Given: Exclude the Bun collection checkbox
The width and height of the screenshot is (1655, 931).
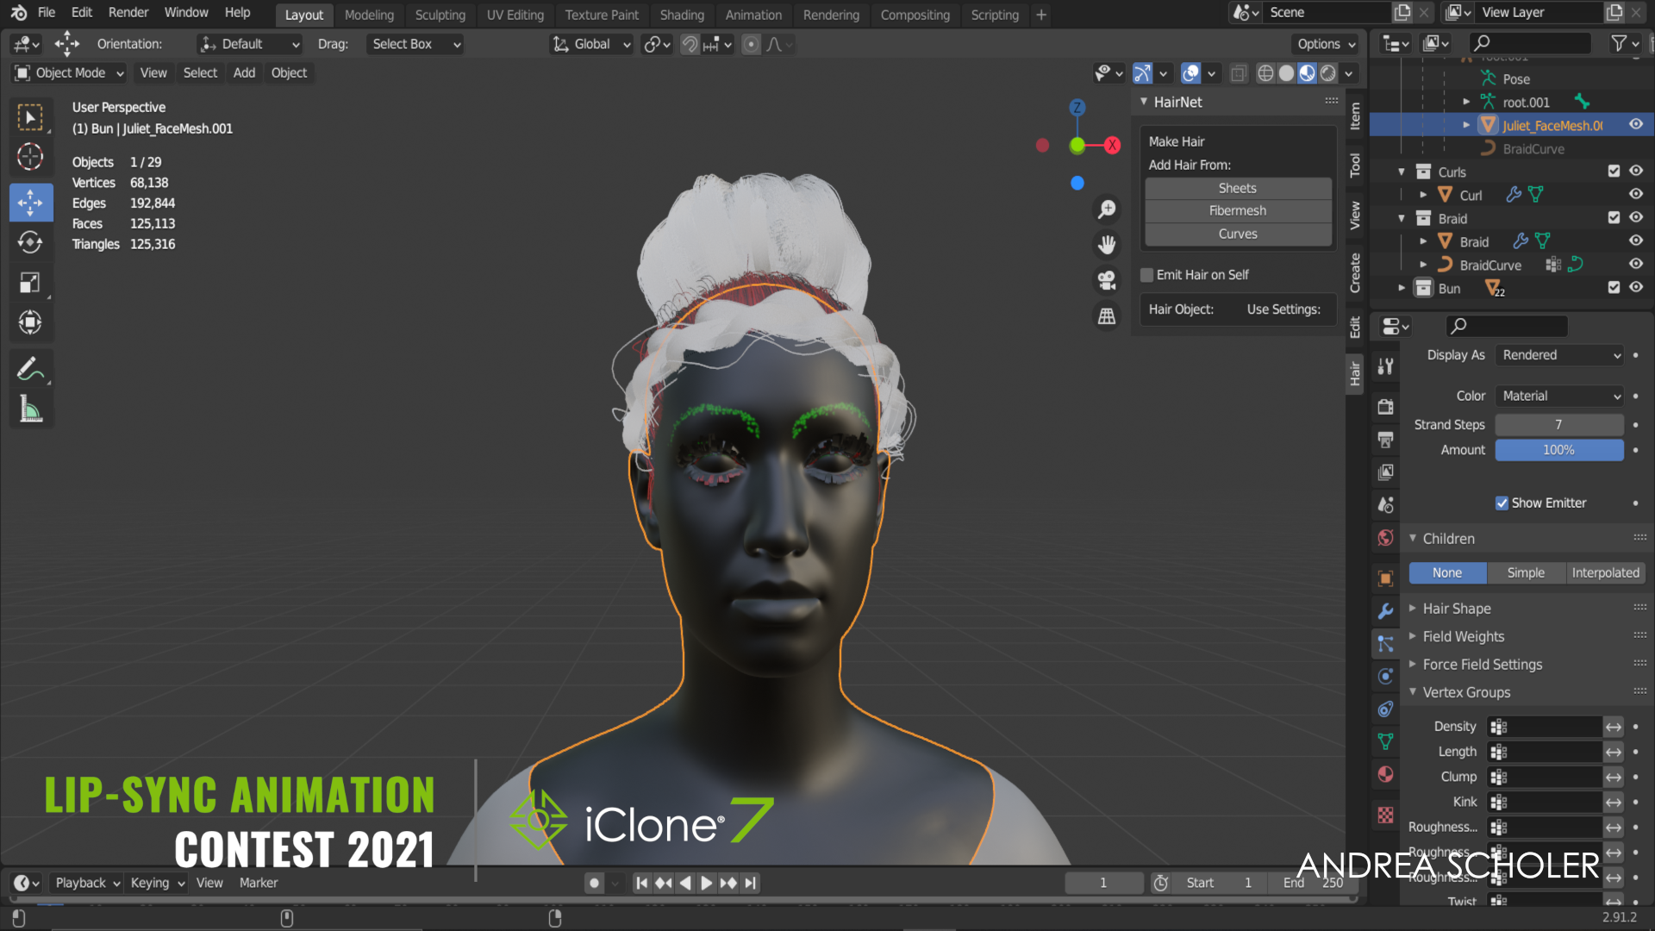Looking at the screenshot, I should point(1614,288).
